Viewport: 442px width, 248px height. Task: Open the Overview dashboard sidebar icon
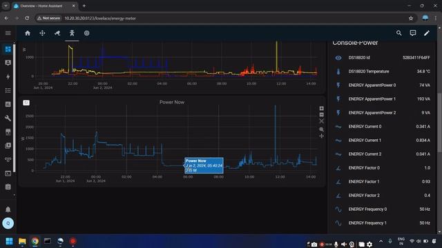(8, 49)
